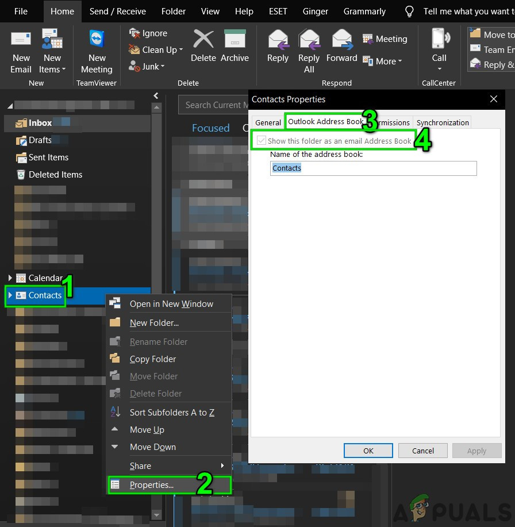Click the Team Email quick step
Screen dimensions: 515x527
click(x=492, y=49)
